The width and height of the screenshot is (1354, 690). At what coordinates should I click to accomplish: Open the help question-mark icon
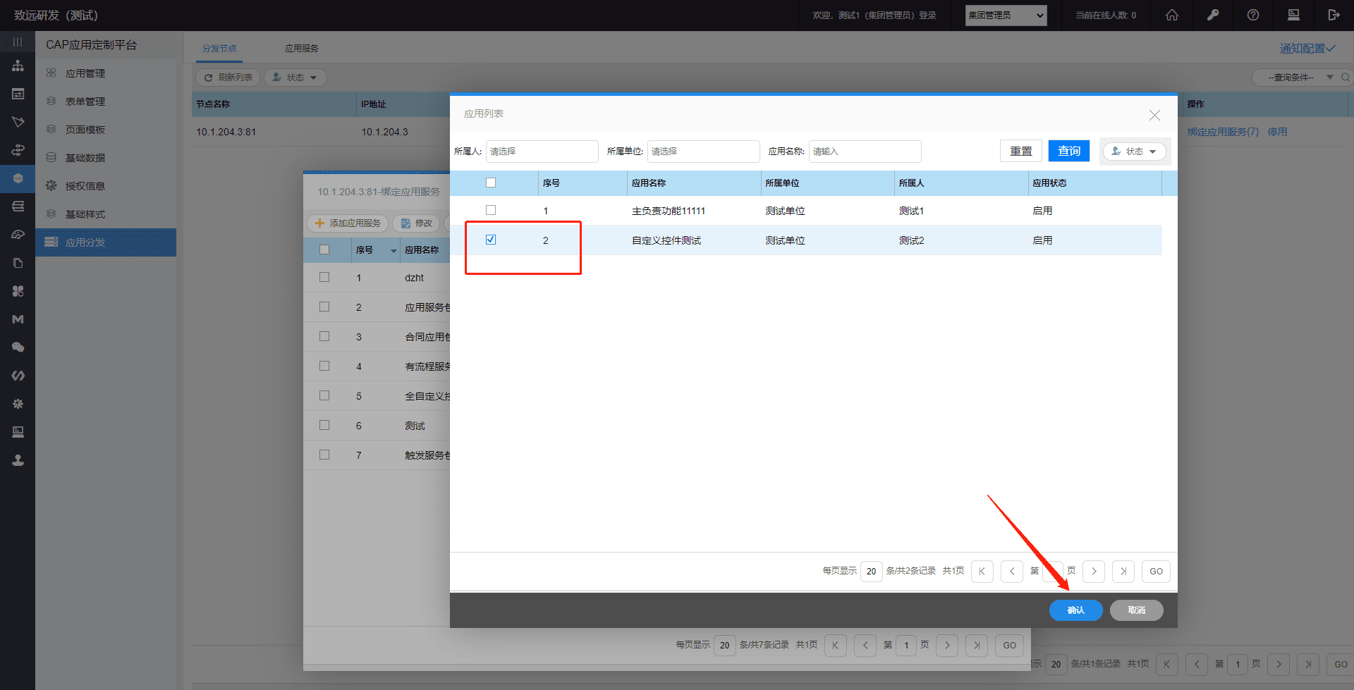(x=1253, y=15)
